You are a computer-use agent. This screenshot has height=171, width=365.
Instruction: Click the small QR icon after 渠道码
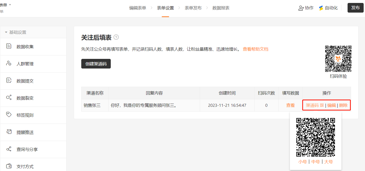[x=322, y=105]
